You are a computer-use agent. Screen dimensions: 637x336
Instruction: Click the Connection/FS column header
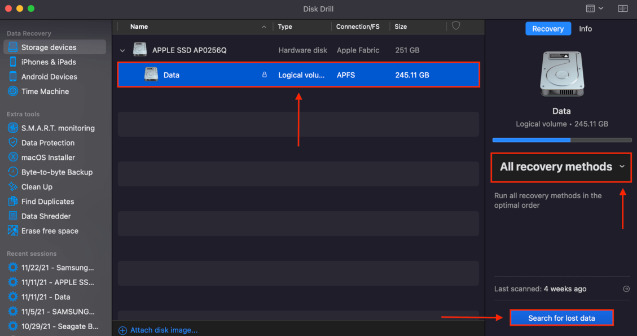pyautogui.click(x=358, y=27)
